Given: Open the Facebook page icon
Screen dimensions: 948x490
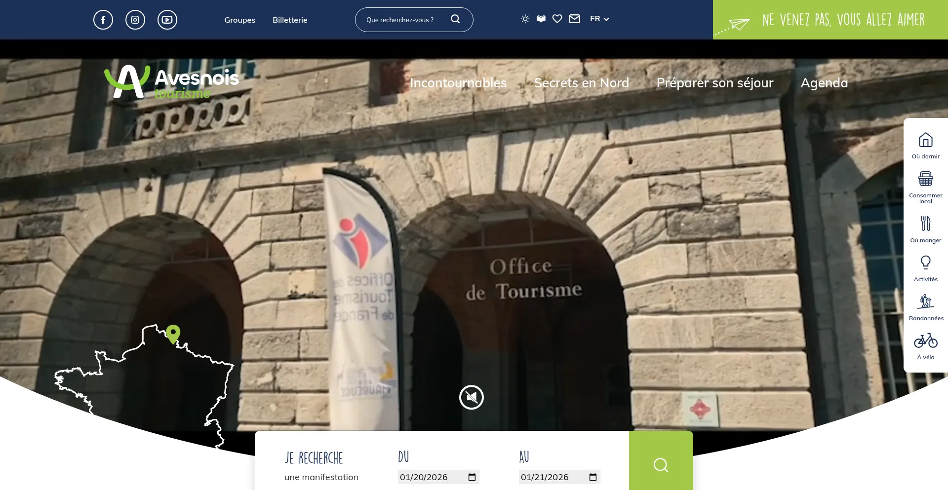Looking at the screenshot, I should click(103, 20).
